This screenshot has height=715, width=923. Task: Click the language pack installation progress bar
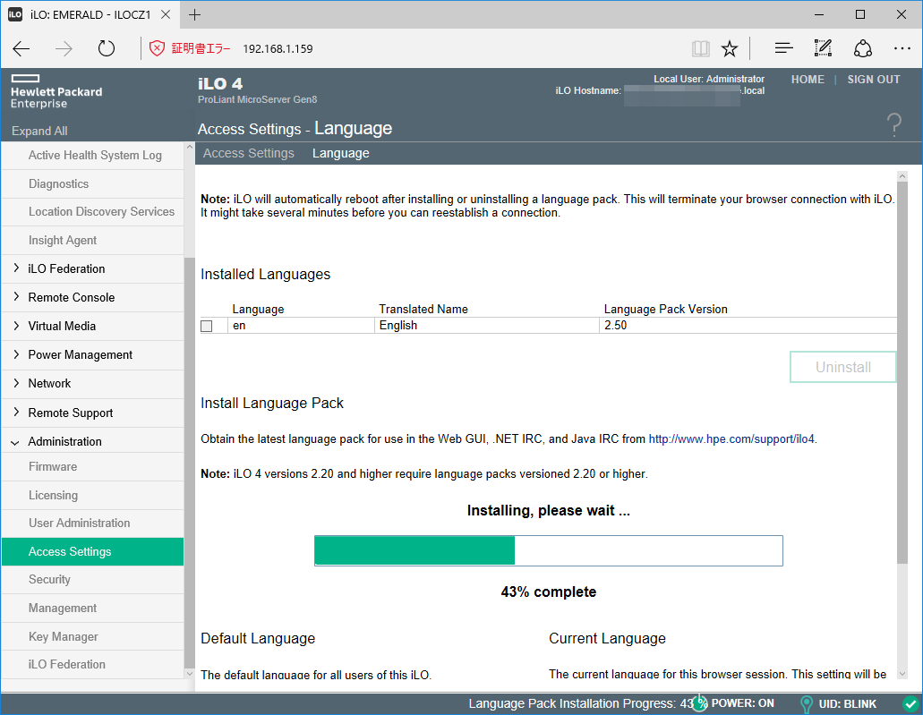[x=549, y=551]
